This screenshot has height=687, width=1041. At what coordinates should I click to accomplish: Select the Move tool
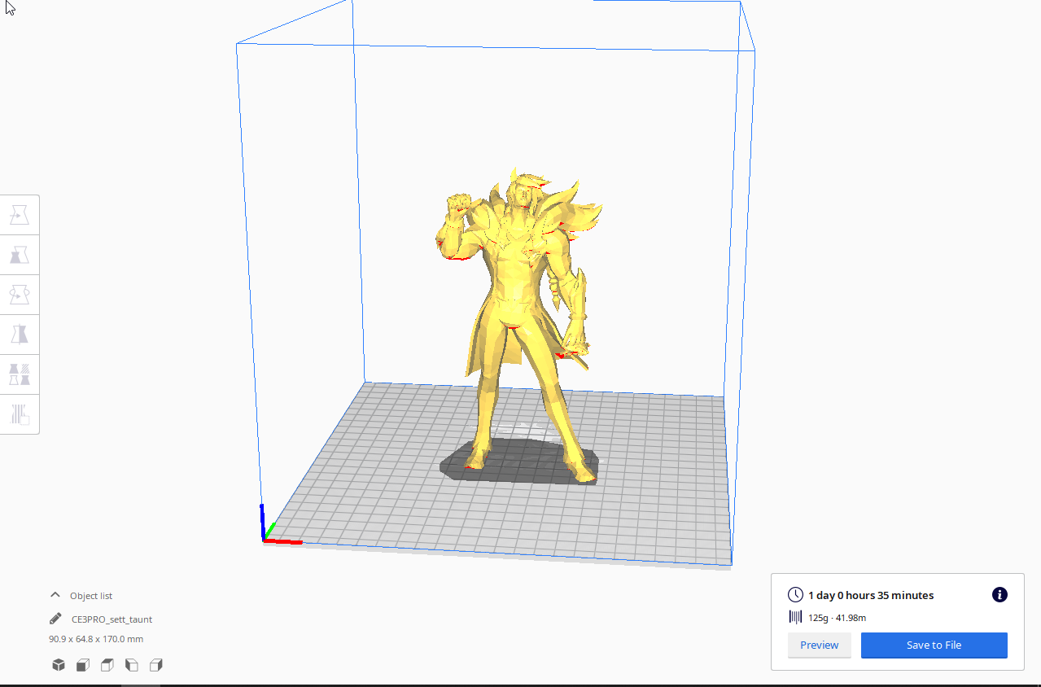[20, 214]
